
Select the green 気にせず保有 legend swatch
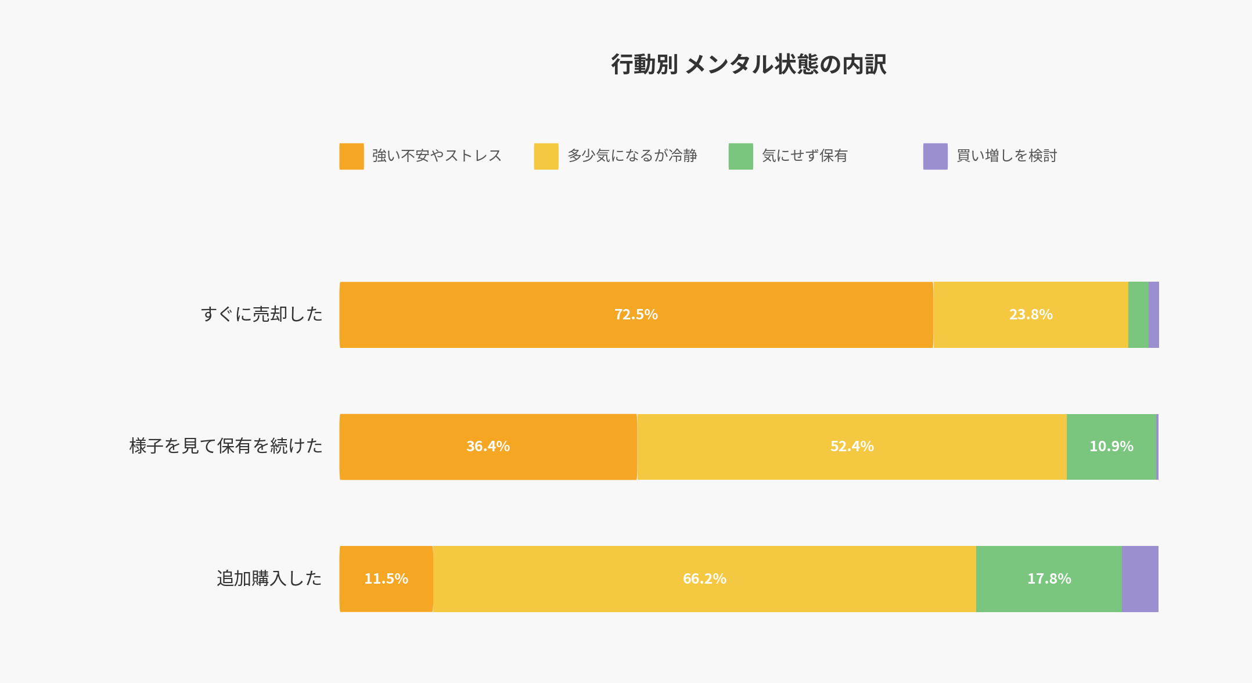pyautogui.click(x=740, y=156)
